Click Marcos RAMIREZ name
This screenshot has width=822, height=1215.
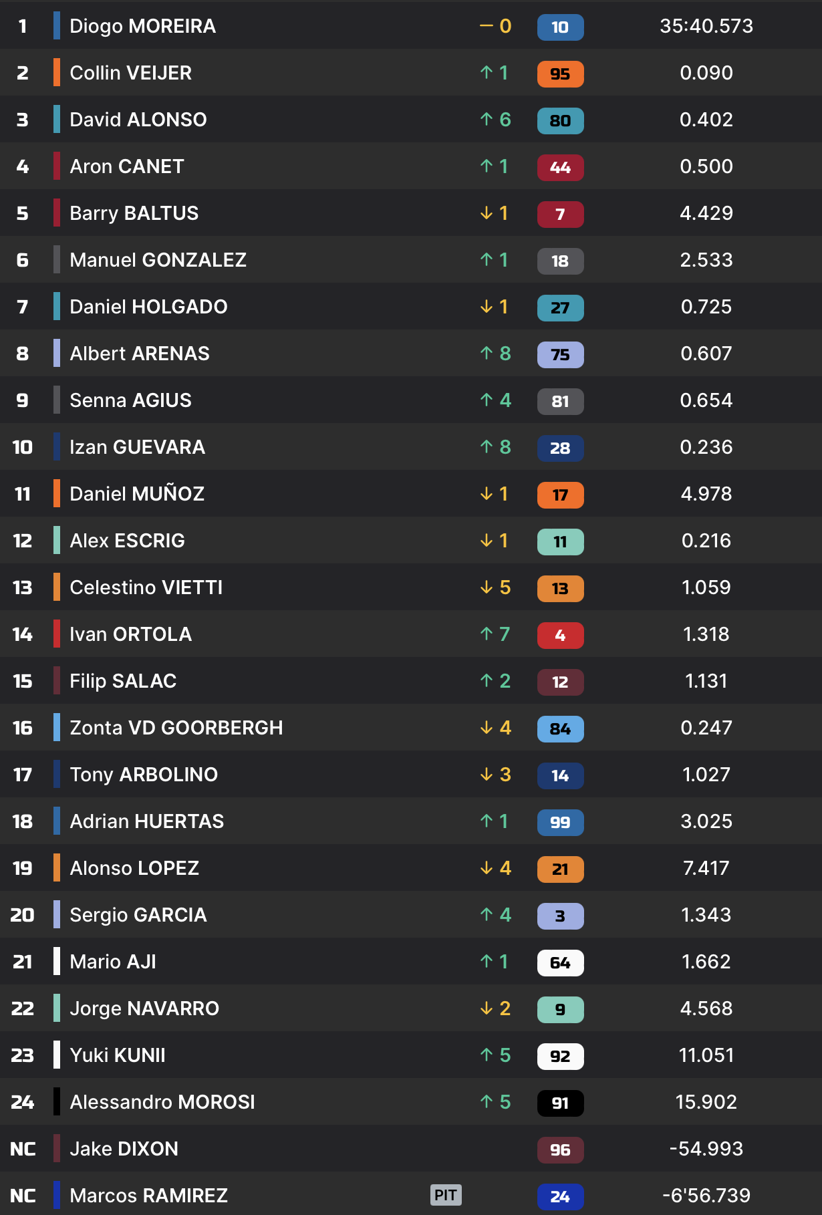(x=148, y=1196)
